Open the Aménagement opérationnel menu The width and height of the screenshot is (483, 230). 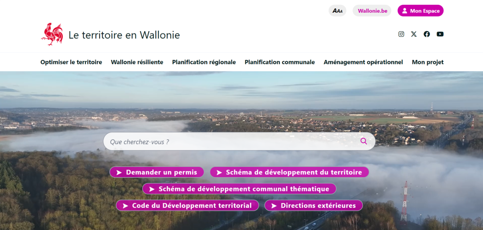tap(363, 62)
